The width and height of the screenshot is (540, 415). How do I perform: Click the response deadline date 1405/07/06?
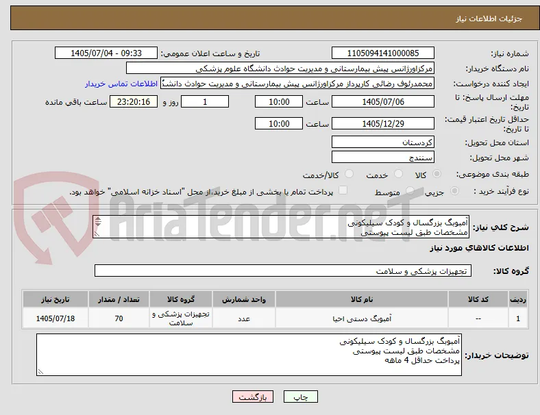382,102
